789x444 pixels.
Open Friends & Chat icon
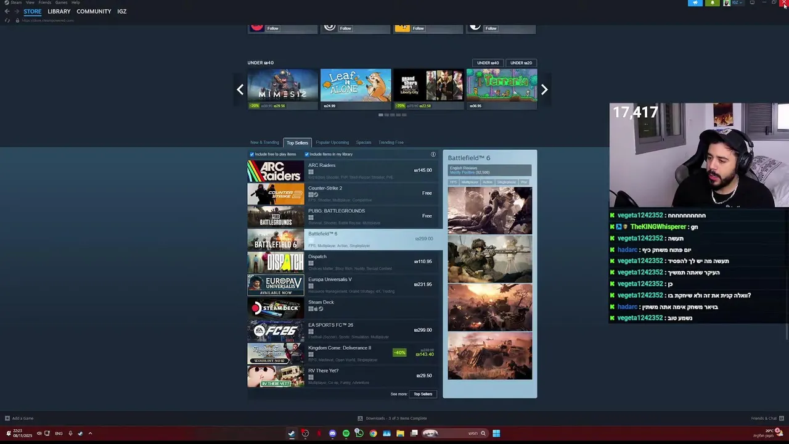781,418
